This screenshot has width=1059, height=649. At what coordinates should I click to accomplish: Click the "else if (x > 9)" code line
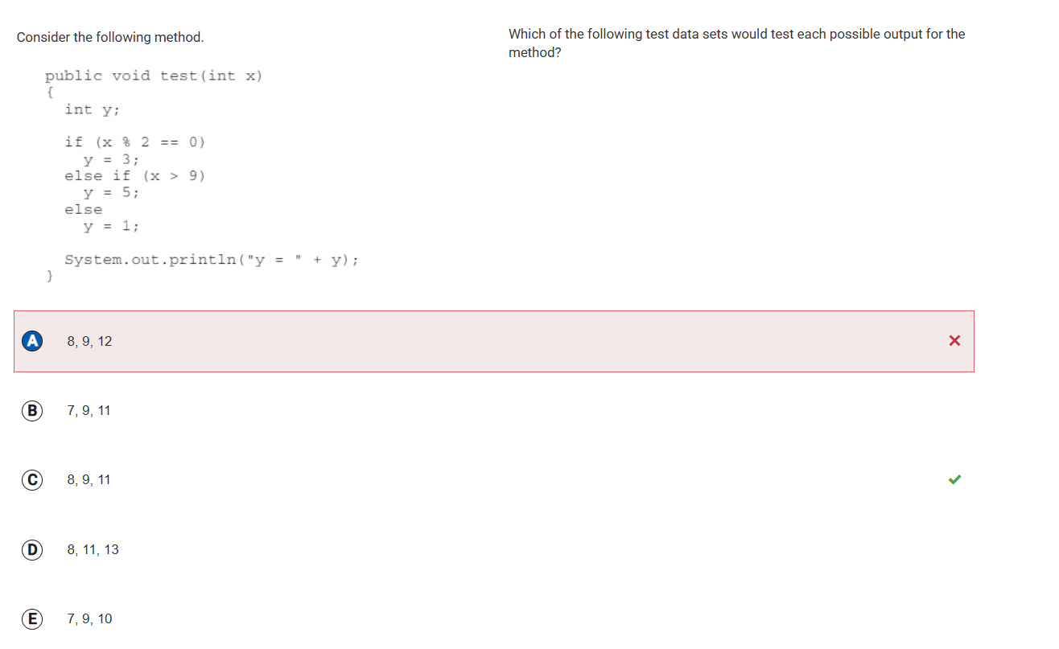pos(135,176)
